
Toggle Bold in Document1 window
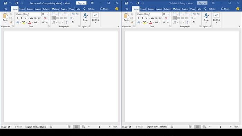pyautogui.click(x=17, y=18)
